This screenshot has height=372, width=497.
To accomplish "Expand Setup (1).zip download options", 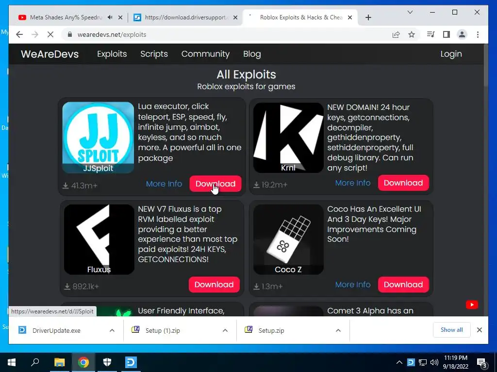I will [225, 330].
